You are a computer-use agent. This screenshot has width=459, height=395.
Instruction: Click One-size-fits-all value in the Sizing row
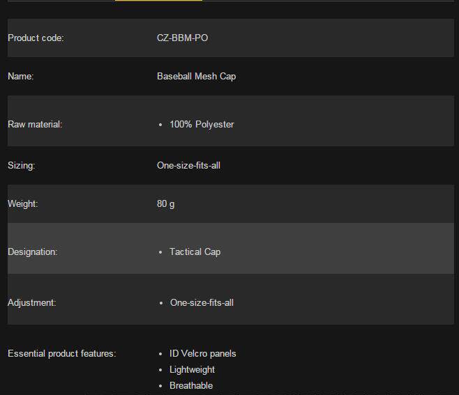(x=188, y=165)
